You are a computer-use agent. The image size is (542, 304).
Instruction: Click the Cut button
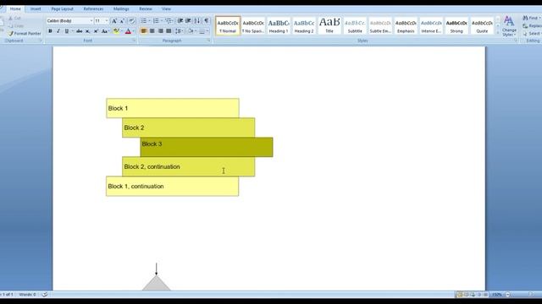[x=14, y=18]
